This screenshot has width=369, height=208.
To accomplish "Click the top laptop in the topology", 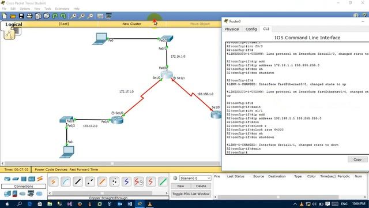I will [100, 39].
